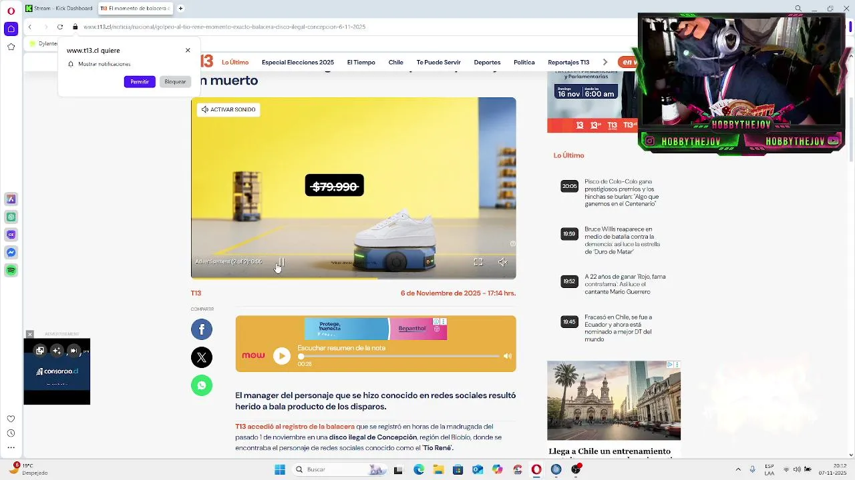Open Spotify in Opera sidebar
This screenshot has height=480, width=855.
pyautogui.click(x=11, y=271)
